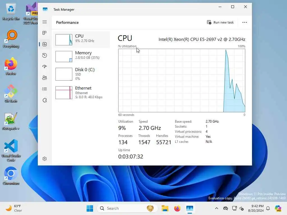The height and width of the screenshot is (215, 287).
Task: Click the network status tray icon
Action: [234, 208]
